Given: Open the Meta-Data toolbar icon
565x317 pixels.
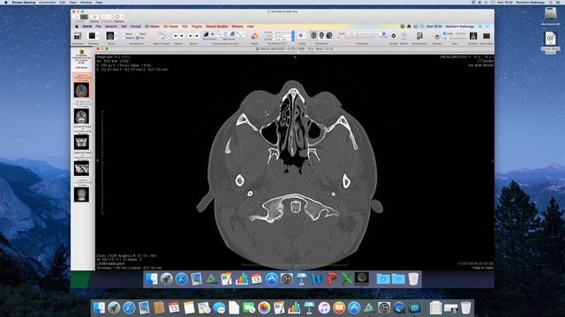Looking at the screenshot, I should pyautogui.click(x=486, y=35).
